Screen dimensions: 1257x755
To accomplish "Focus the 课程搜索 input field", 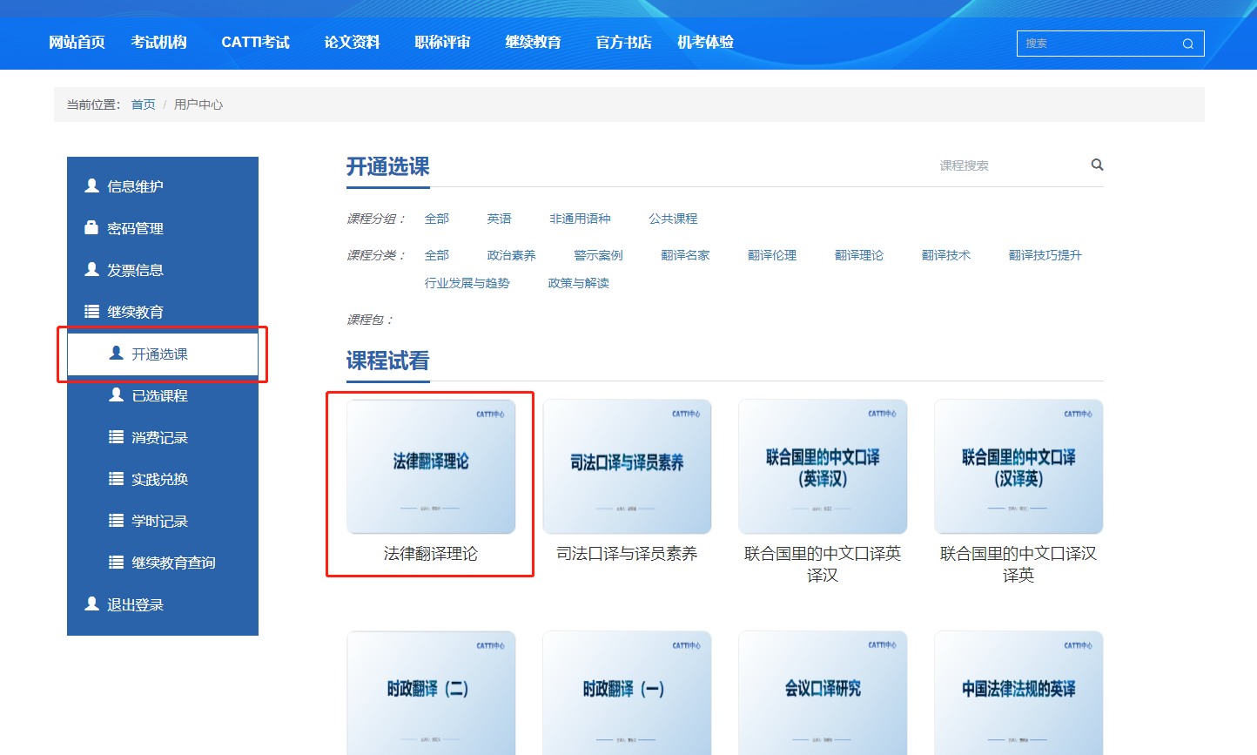I will (x=1001, y=165).
